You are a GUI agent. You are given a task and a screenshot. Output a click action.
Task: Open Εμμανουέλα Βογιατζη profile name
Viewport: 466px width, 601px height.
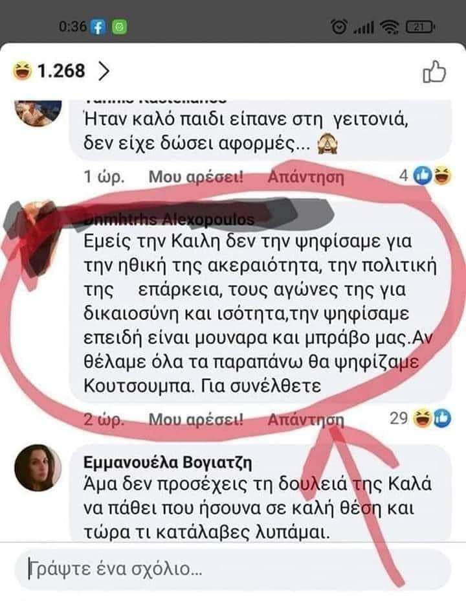click(168, 462)
